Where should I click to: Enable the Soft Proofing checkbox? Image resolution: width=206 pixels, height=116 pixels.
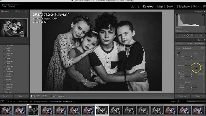click(51, 96)
